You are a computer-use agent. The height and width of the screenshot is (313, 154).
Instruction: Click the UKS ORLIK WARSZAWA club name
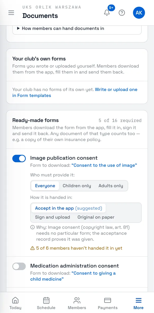pos(52,7)
